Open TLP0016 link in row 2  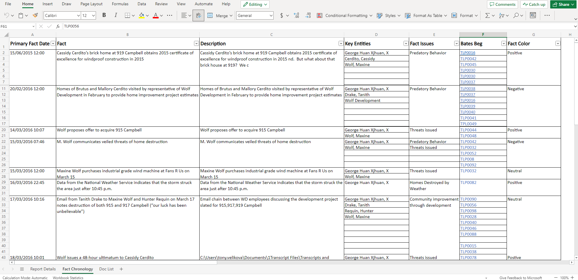(x=468, y=53)
